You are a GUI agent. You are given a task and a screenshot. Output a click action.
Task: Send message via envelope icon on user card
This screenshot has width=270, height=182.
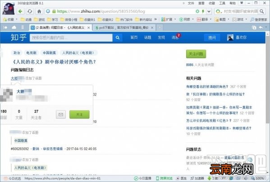pos(61,114)
